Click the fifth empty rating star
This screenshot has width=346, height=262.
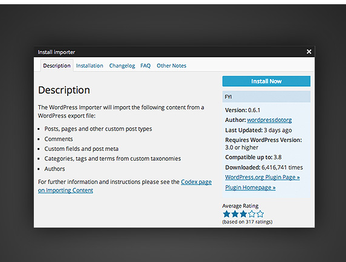pos(260,214)
